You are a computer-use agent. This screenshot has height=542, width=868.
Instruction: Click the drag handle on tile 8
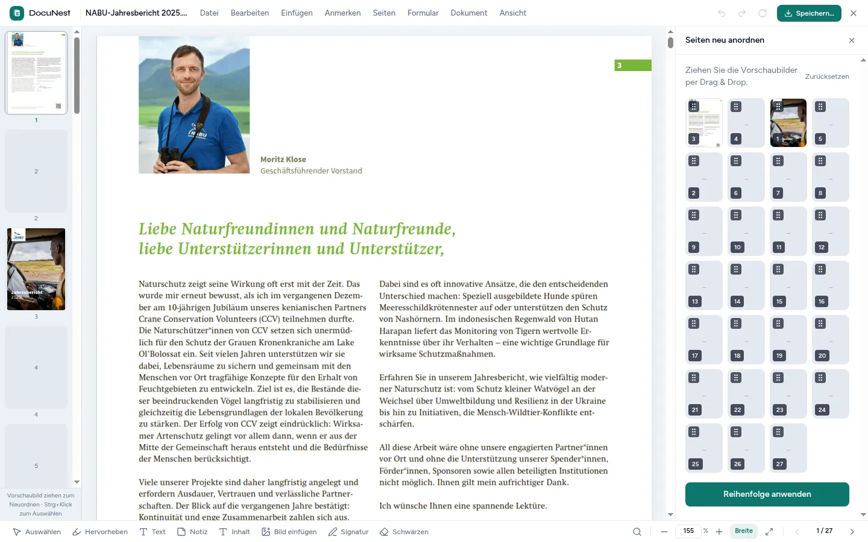820,161
